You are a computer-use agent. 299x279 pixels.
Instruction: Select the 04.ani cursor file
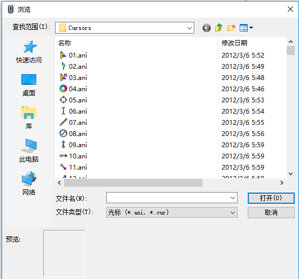pos(73,89)
